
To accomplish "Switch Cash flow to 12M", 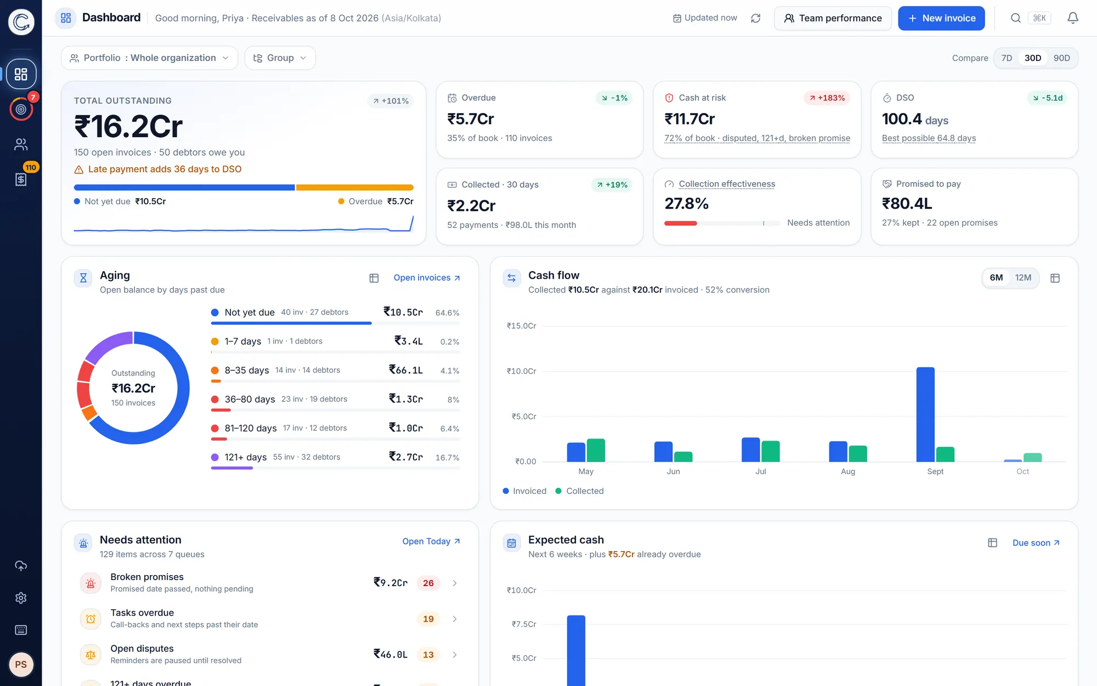I will pos(1023,278).
